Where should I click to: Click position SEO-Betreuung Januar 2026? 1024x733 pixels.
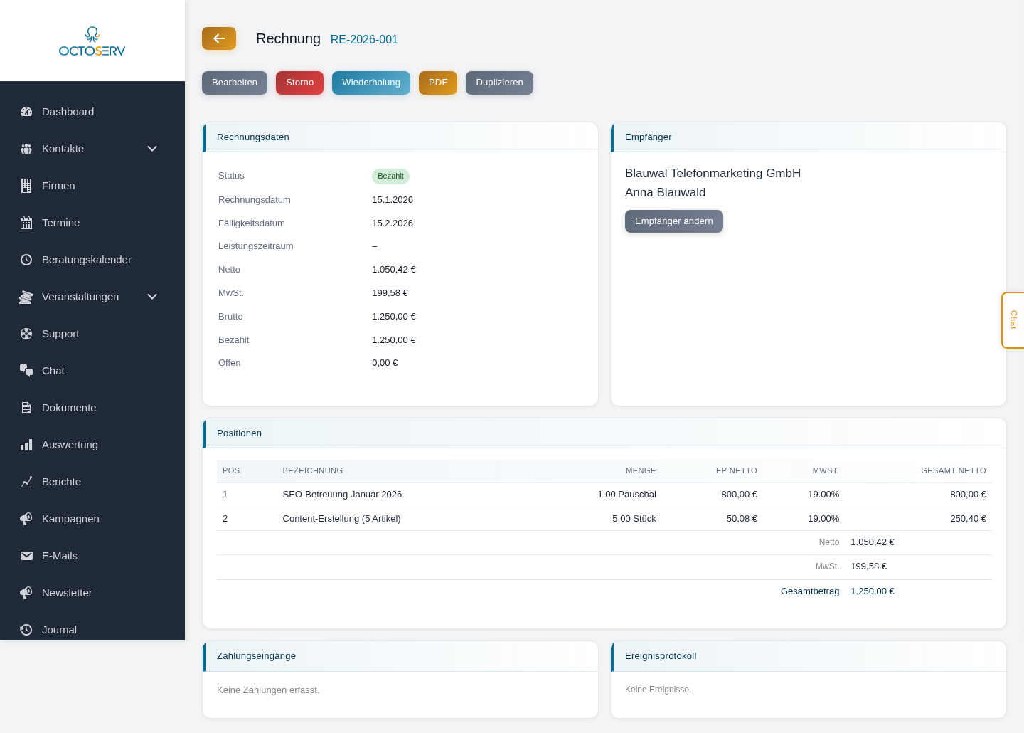point(342,495)
